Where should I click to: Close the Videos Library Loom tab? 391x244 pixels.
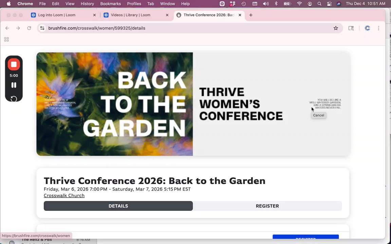point(167,15)
